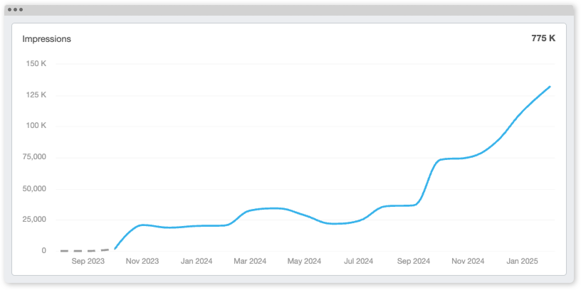Click the '0' y-axis label

pyautogui.click(x=44, y=251)
